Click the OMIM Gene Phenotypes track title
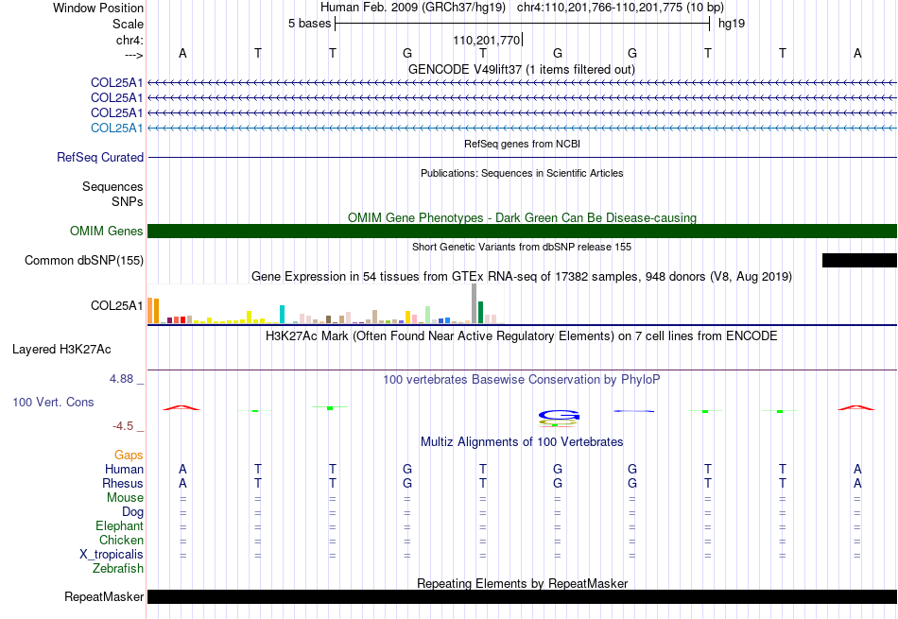Image resolution: width=898 pixels, height=619 pixels. point(523,217)
